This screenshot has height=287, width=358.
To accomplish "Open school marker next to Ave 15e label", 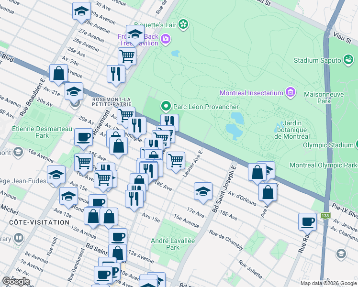I will pos(68,197).
